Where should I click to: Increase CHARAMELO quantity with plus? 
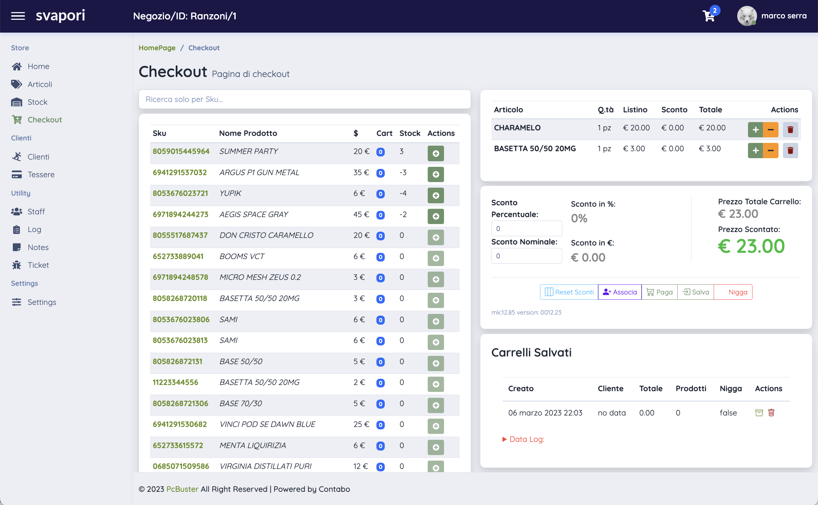point(756,130)
